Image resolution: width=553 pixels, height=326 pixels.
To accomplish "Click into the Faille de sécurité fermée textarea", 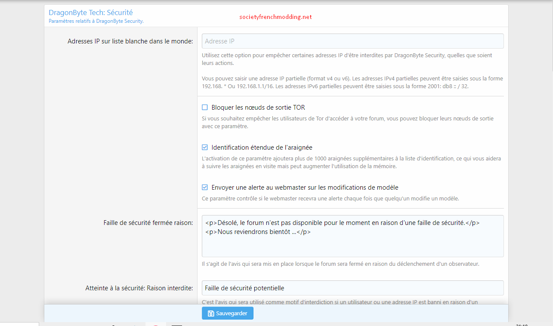I will tap(352, 243).
